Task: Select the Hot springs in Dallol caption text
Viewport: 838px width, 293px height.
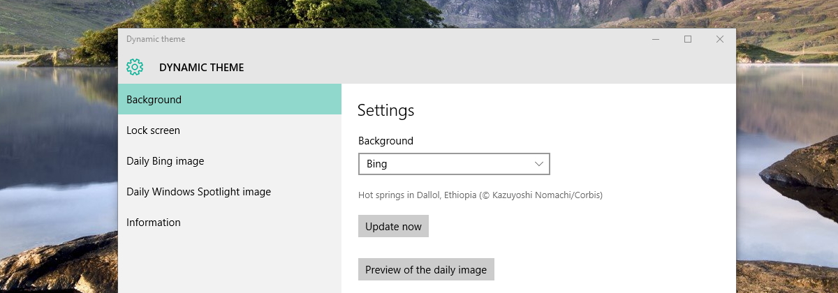Action: point(480,195)
